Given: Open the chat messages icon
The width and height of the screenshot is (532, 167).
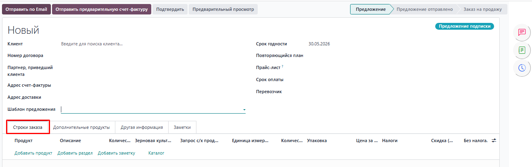Looking at the screenshot, I should [522, 32].
